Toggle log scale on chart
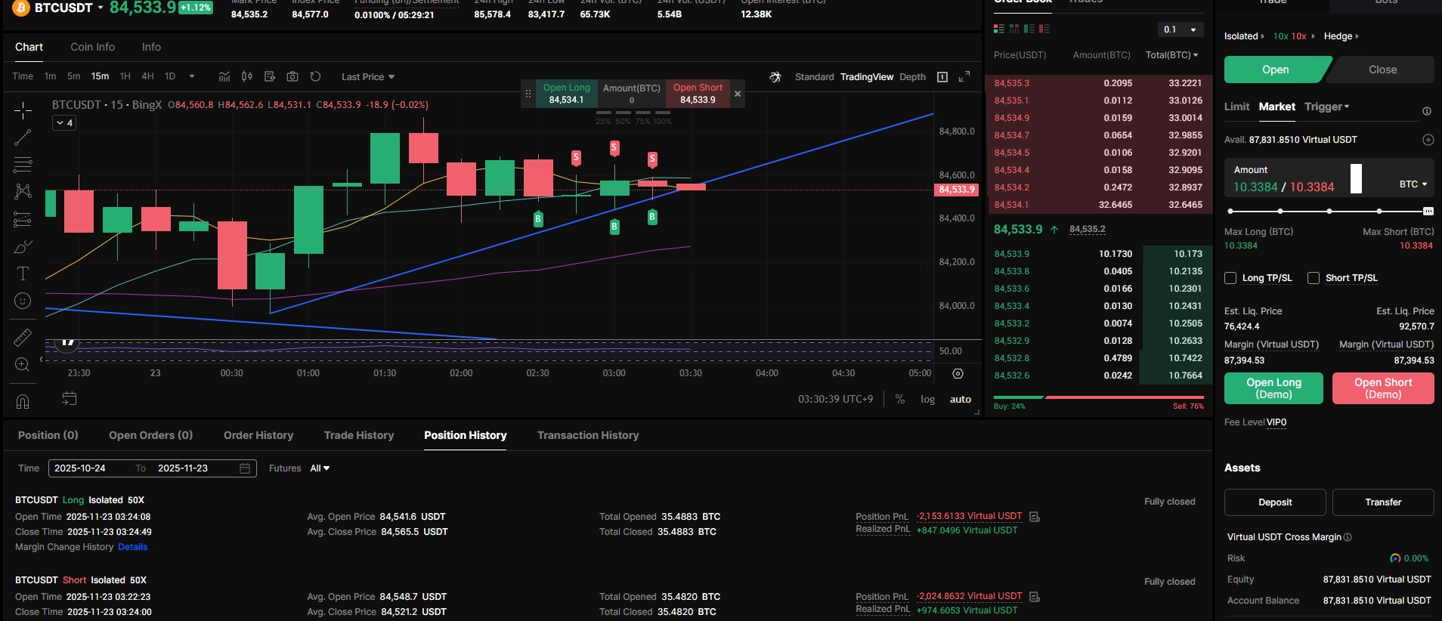Viewport: 1442px width, 621px height. [927, 400]
